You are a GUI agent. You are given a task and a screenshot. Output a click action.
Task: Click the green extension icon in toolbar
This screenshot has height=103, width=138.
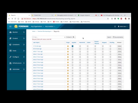[x=118, y=19]
